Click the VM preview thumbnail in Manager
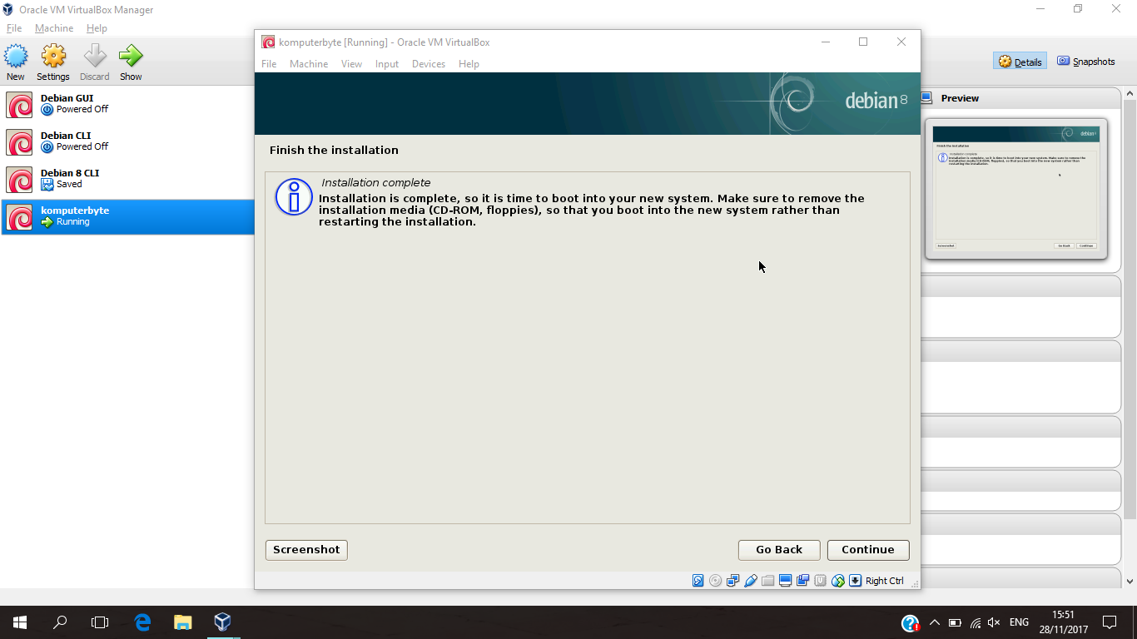Screen dimensions: 1137x639 pos(1015,188)
